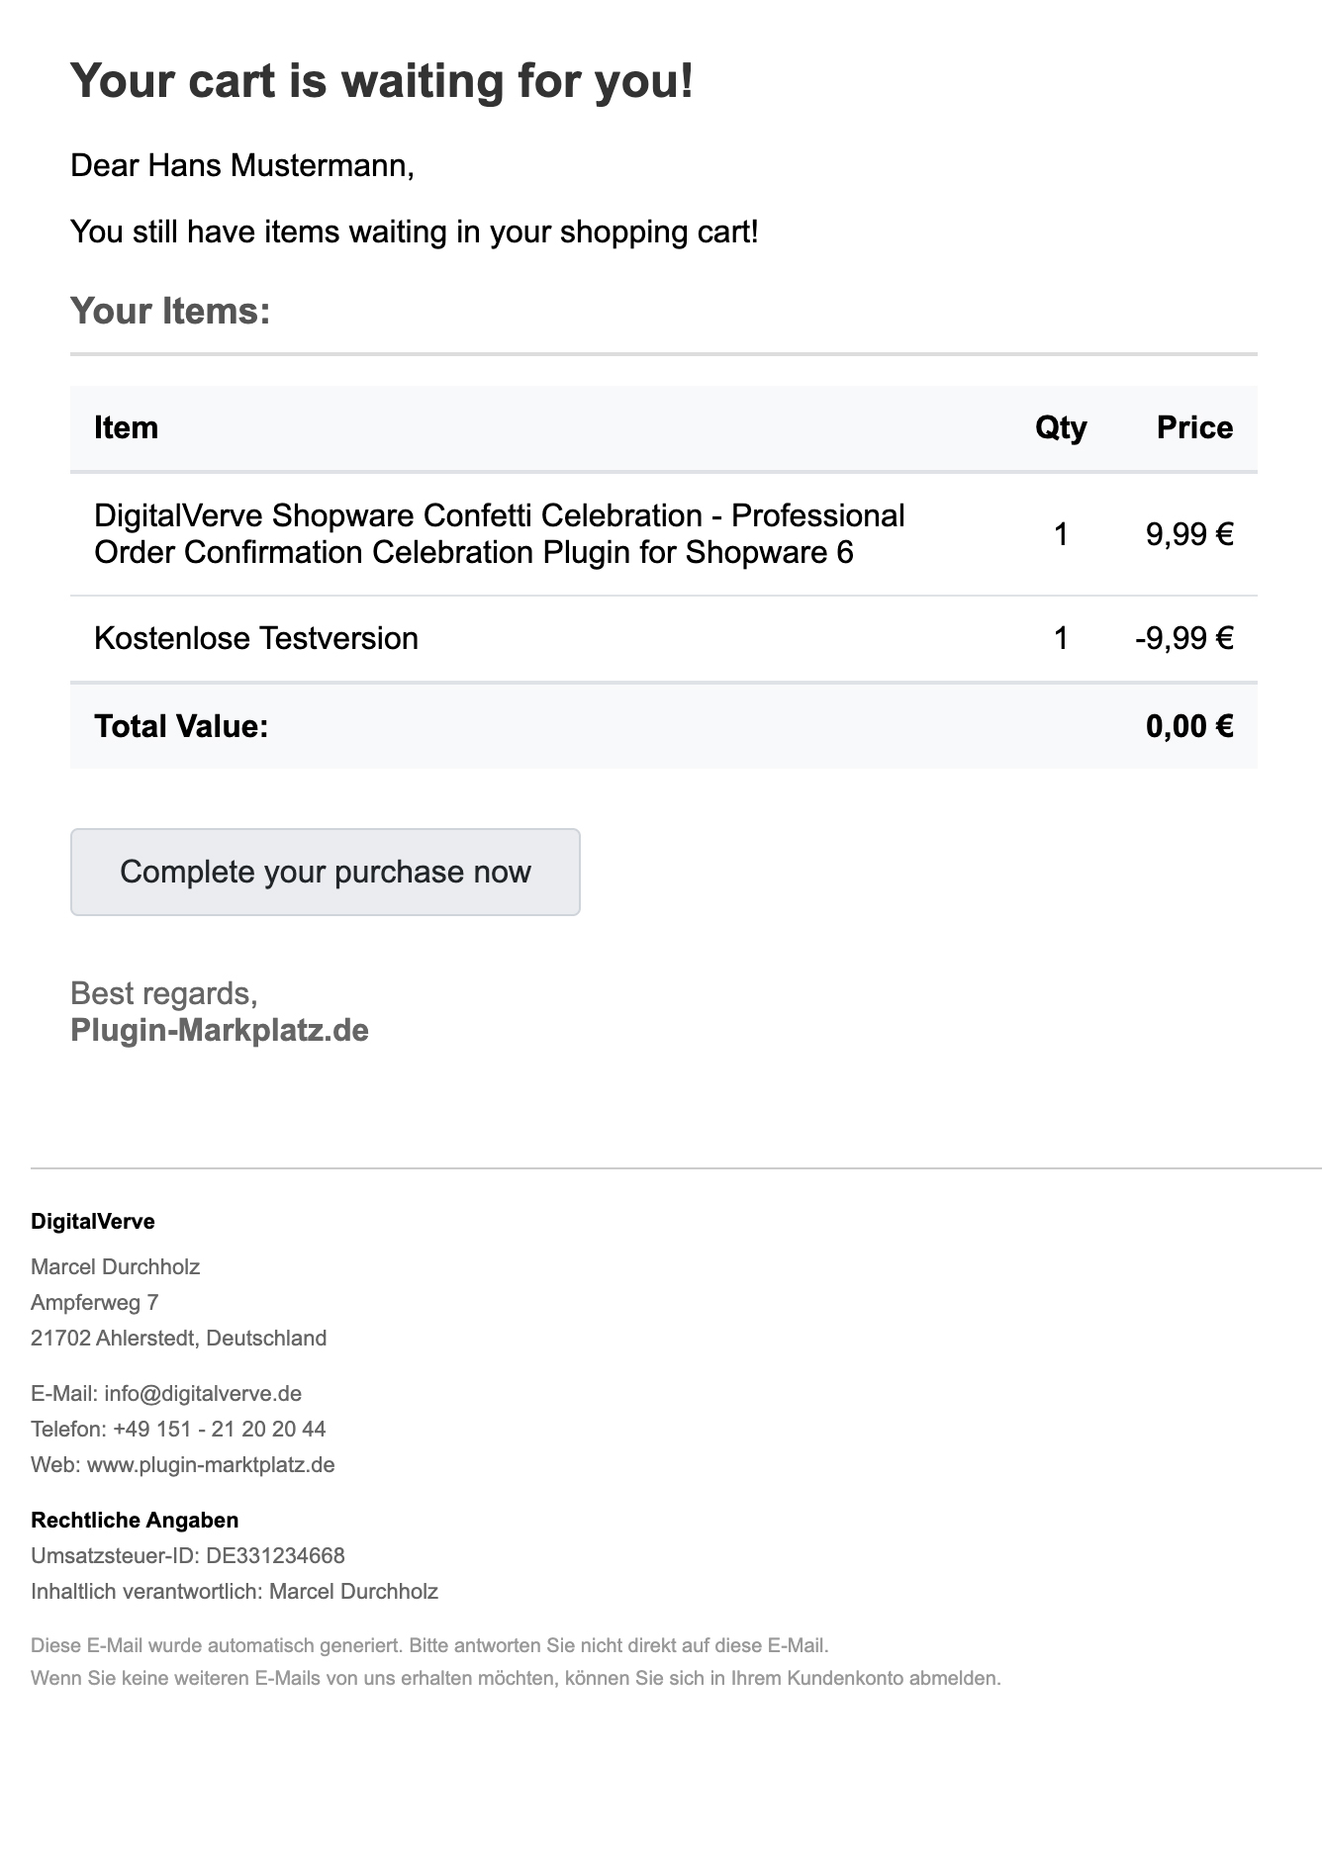
Task: Click the "Your cart is waiting" heading
Action: [382, 80]
